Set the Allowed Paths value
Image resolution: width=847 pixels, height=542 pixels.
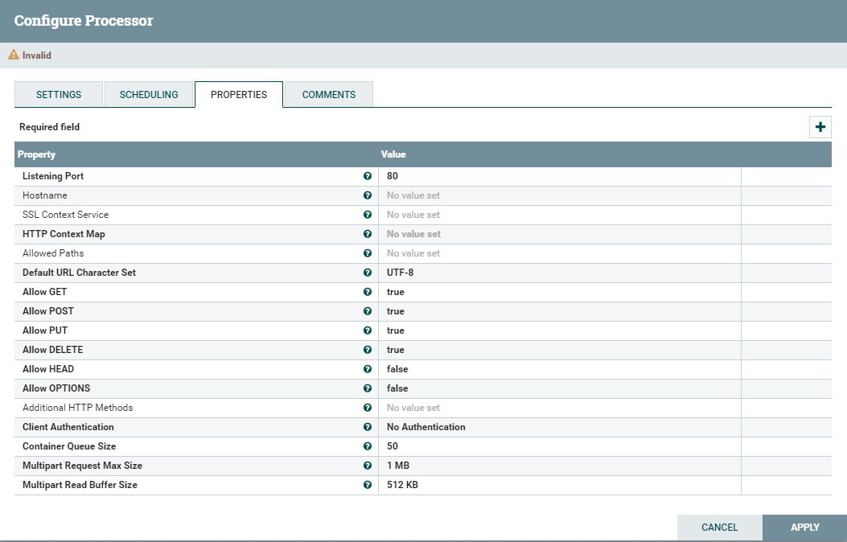click(x=560, y=253)
